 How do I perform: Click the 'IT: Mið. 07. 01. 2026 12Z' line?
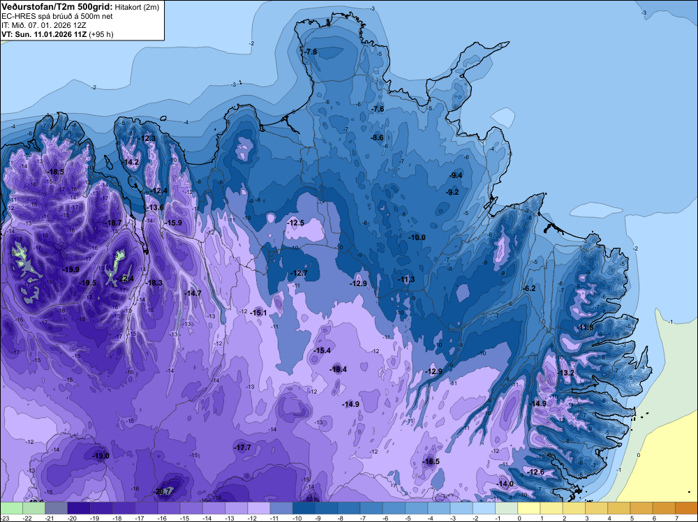click(43, 25)
